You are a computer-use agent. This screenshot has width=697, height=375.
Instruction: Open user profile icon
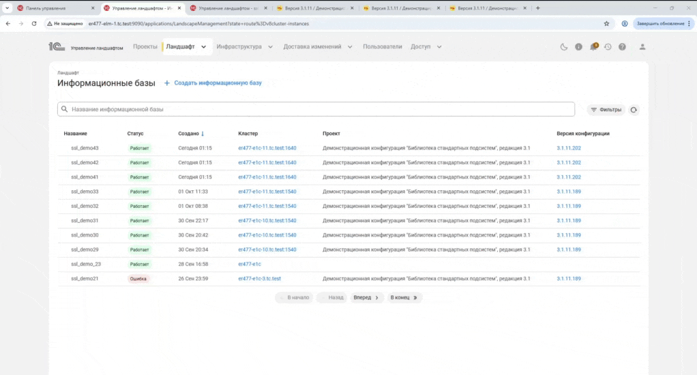tap(642, 46)
